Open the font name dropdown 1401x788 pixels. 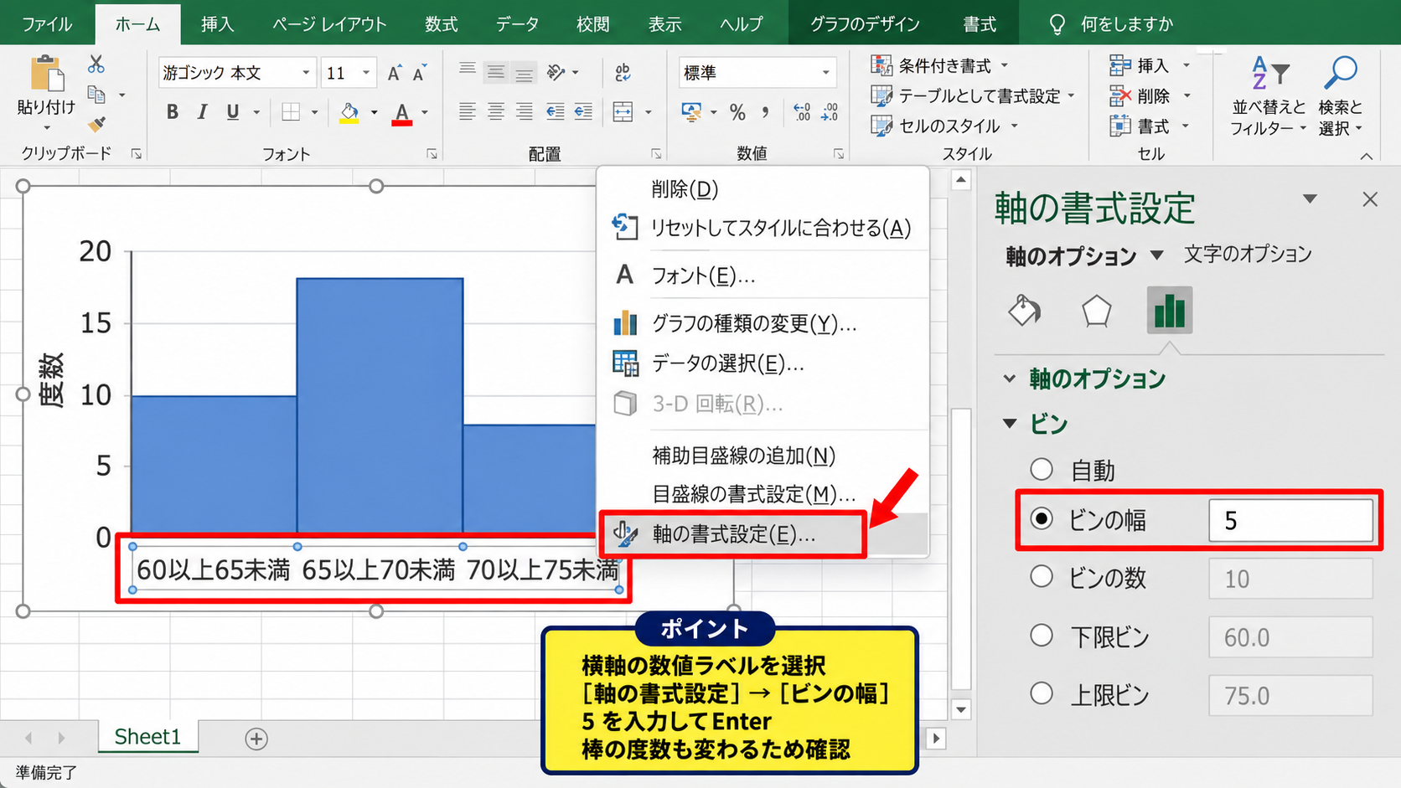[306, 74]
